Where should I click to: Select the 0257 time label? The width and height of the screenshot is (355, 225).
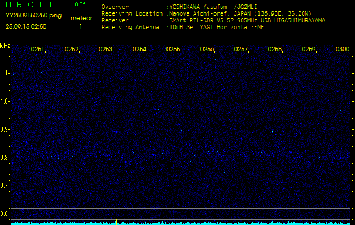(x=241, y=49)
